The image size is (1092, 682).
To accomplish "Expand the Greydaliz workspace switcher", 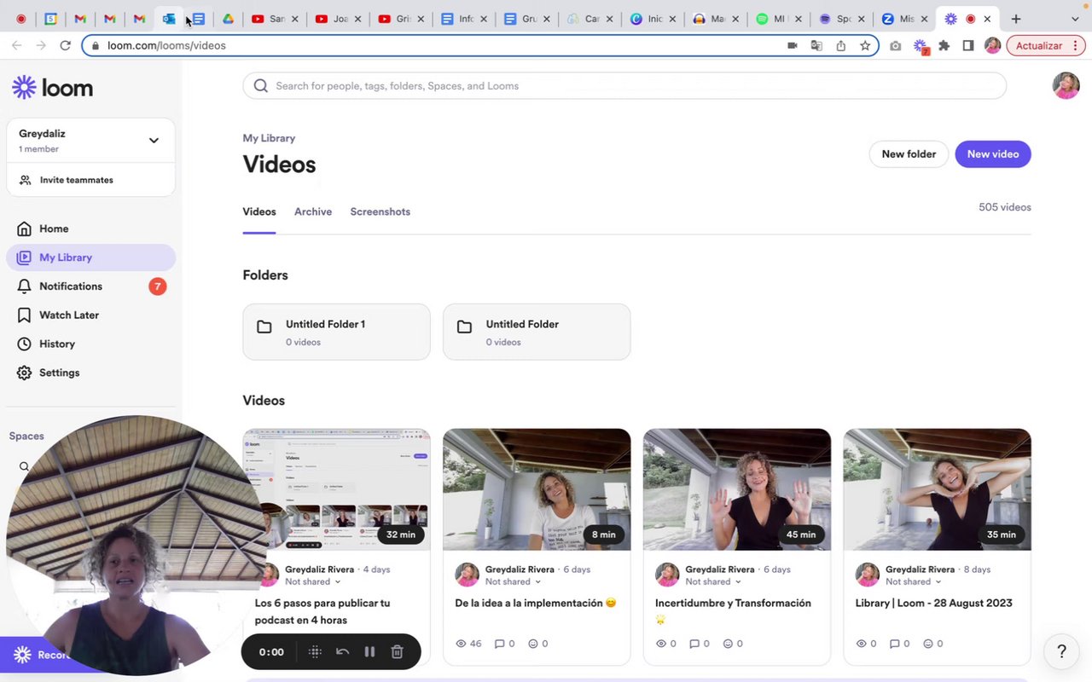I will coord(154,141).
